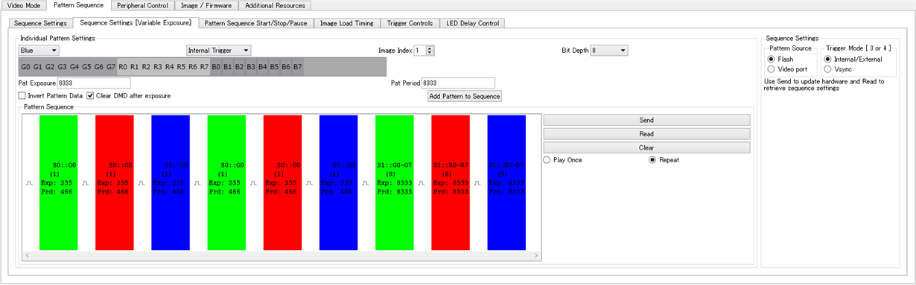Select bit plane G1
This screenshot has width=916, height=285.
37,67
